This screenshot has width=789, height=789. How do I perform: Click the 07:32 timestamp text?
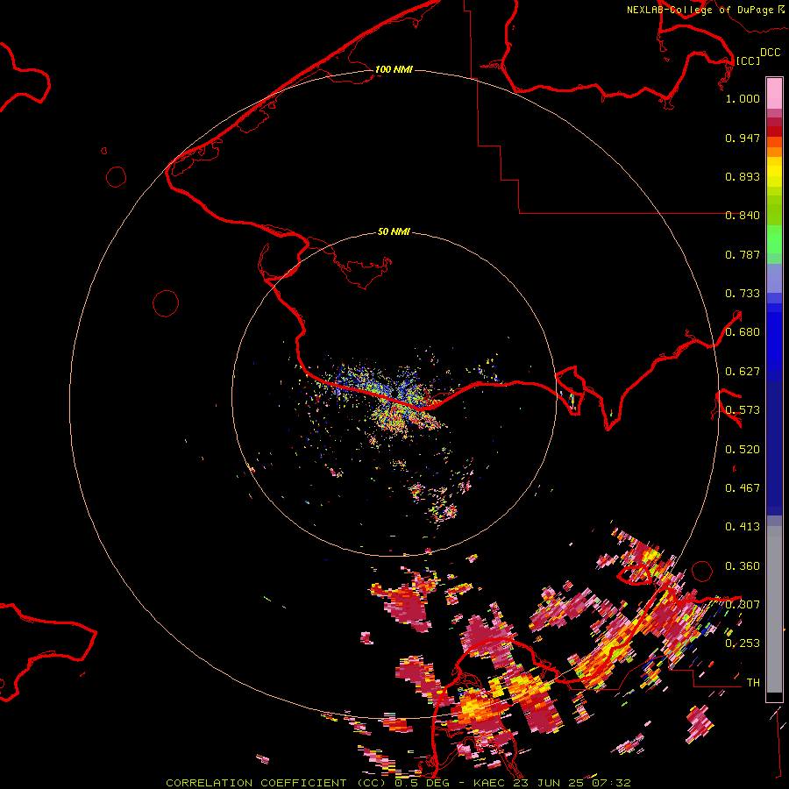611,783
